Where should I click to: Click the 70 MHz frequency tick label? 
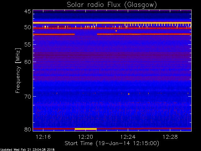(x=28, y=97)
